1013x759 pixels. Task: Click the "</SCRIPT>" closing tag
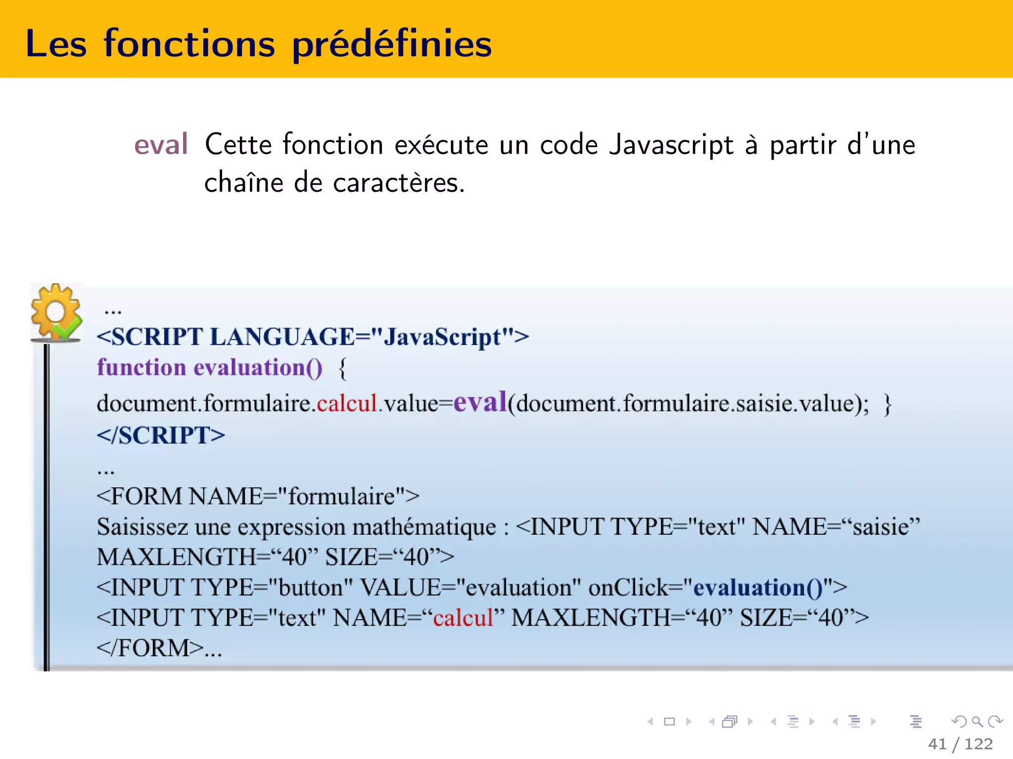coord(161,435)
